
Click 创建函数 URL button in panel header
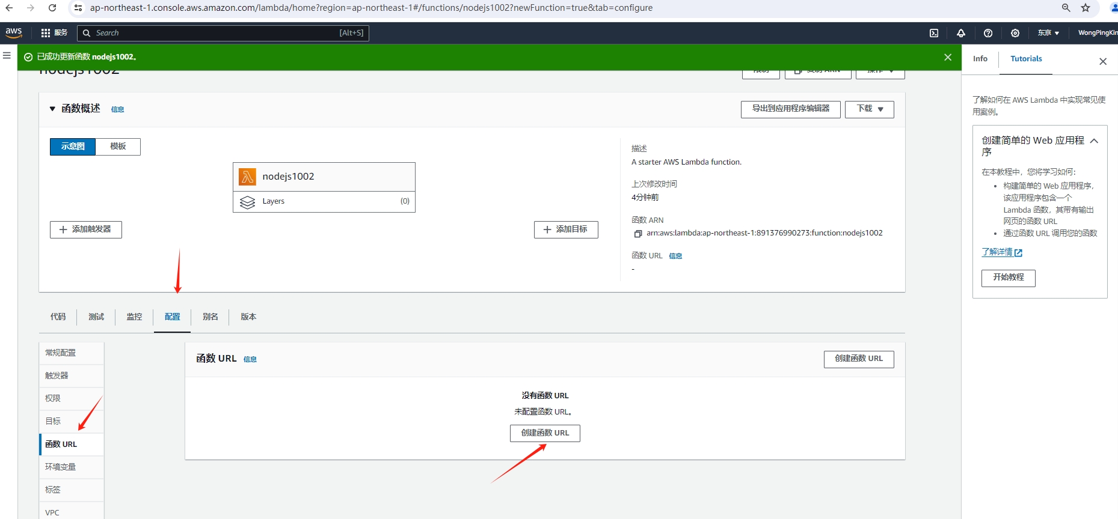click(x=859, y=359)
